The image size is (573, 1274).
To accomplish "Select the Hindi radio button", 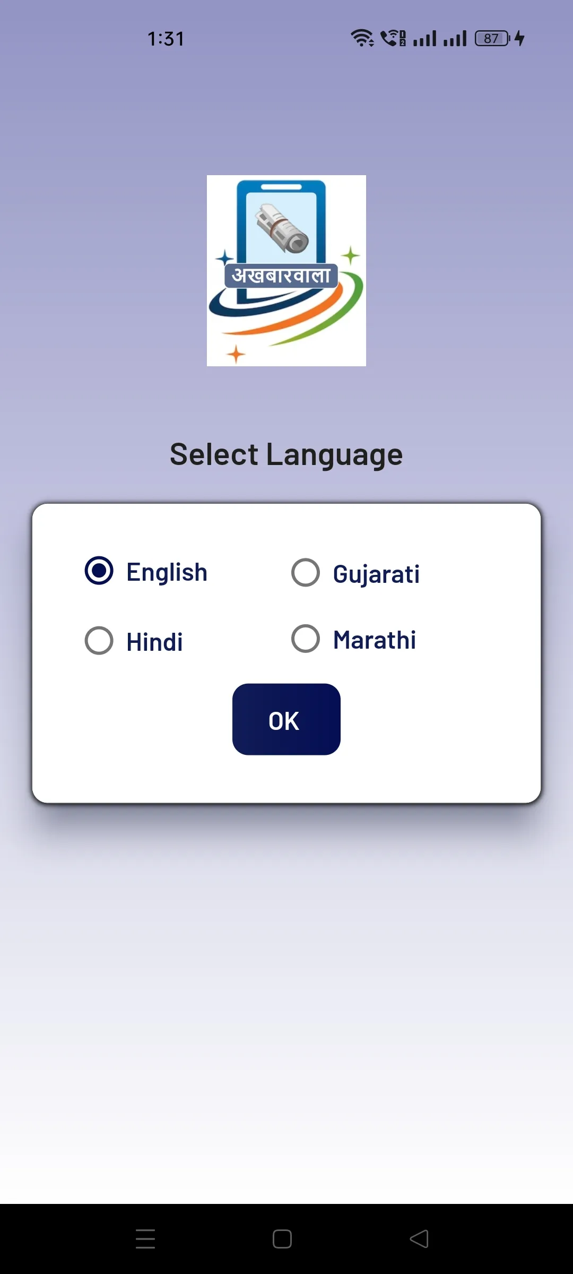I will tap(99, 641).
